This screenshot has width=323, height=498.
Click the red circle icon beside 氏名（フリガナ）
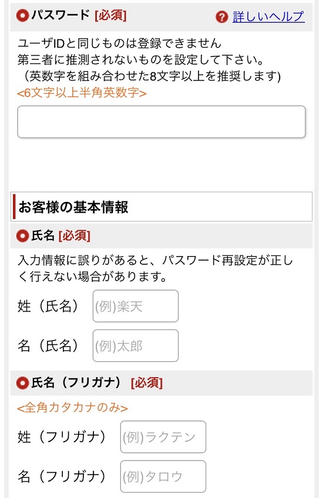click(x=22, y=383)
